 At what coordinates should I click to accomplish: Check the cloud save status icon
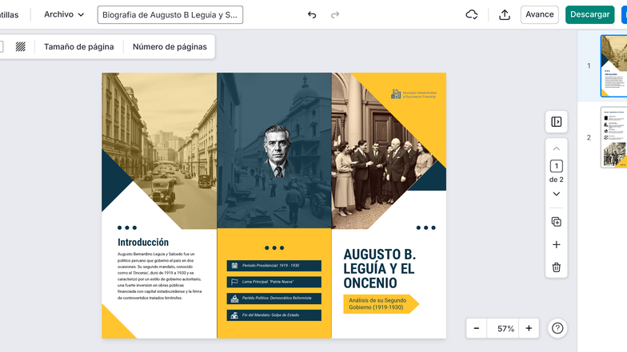pyautogui.click(x=472, y=14)
